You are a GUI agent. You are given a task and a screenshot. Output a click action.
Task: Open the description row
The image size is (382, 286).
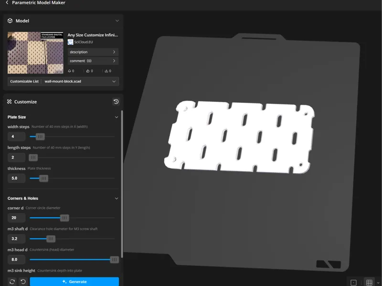coord(93,52)
